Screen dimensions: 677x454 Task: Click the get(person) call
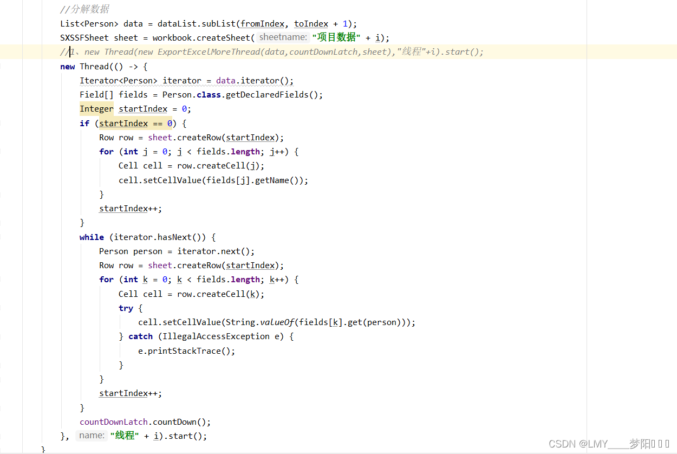click(377, 322)
